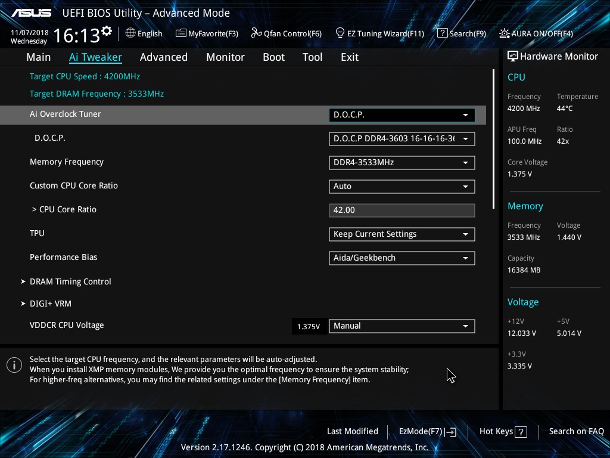
Task: Click the Memory heading in Hardware Monitor
Action: tap(525, 206)
